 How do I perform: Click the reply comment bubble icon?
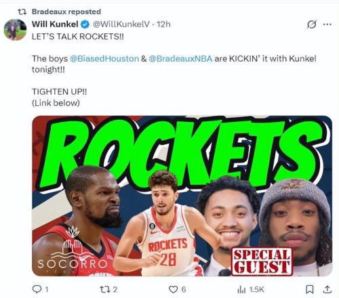37,289
